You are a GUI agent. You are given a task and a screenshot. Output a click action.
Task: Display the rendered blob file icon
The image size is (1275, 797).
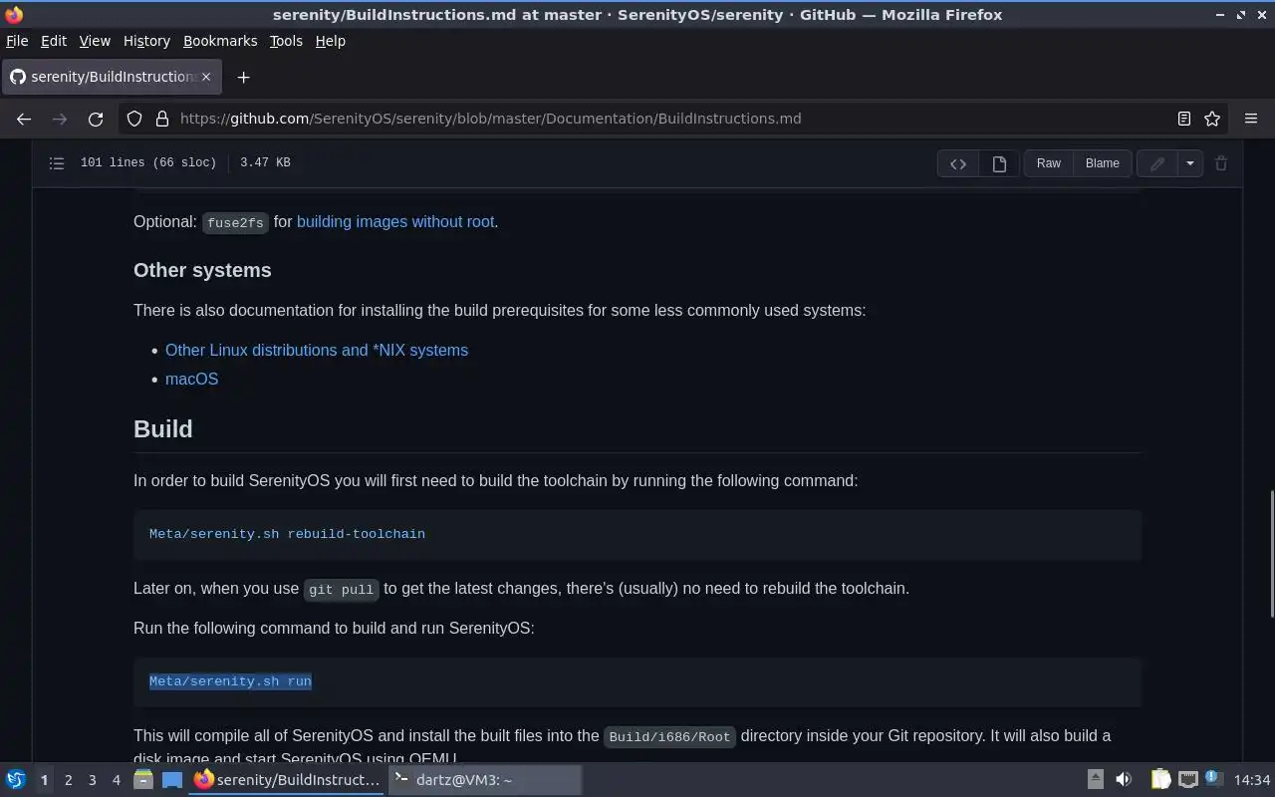pyautogui.click(x=999, y=163)
